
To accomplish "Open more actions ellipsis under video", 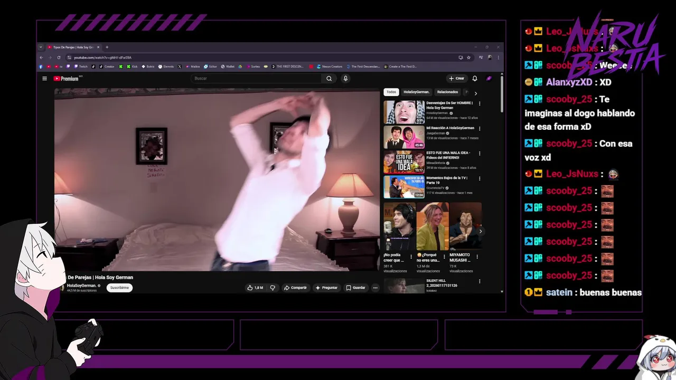I will 375,288.
